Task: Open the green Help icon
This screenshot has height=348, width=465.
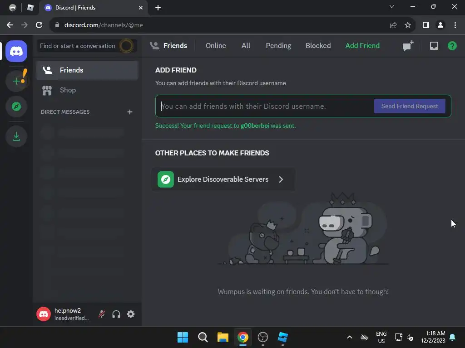Action: click(x=452, y=46)
